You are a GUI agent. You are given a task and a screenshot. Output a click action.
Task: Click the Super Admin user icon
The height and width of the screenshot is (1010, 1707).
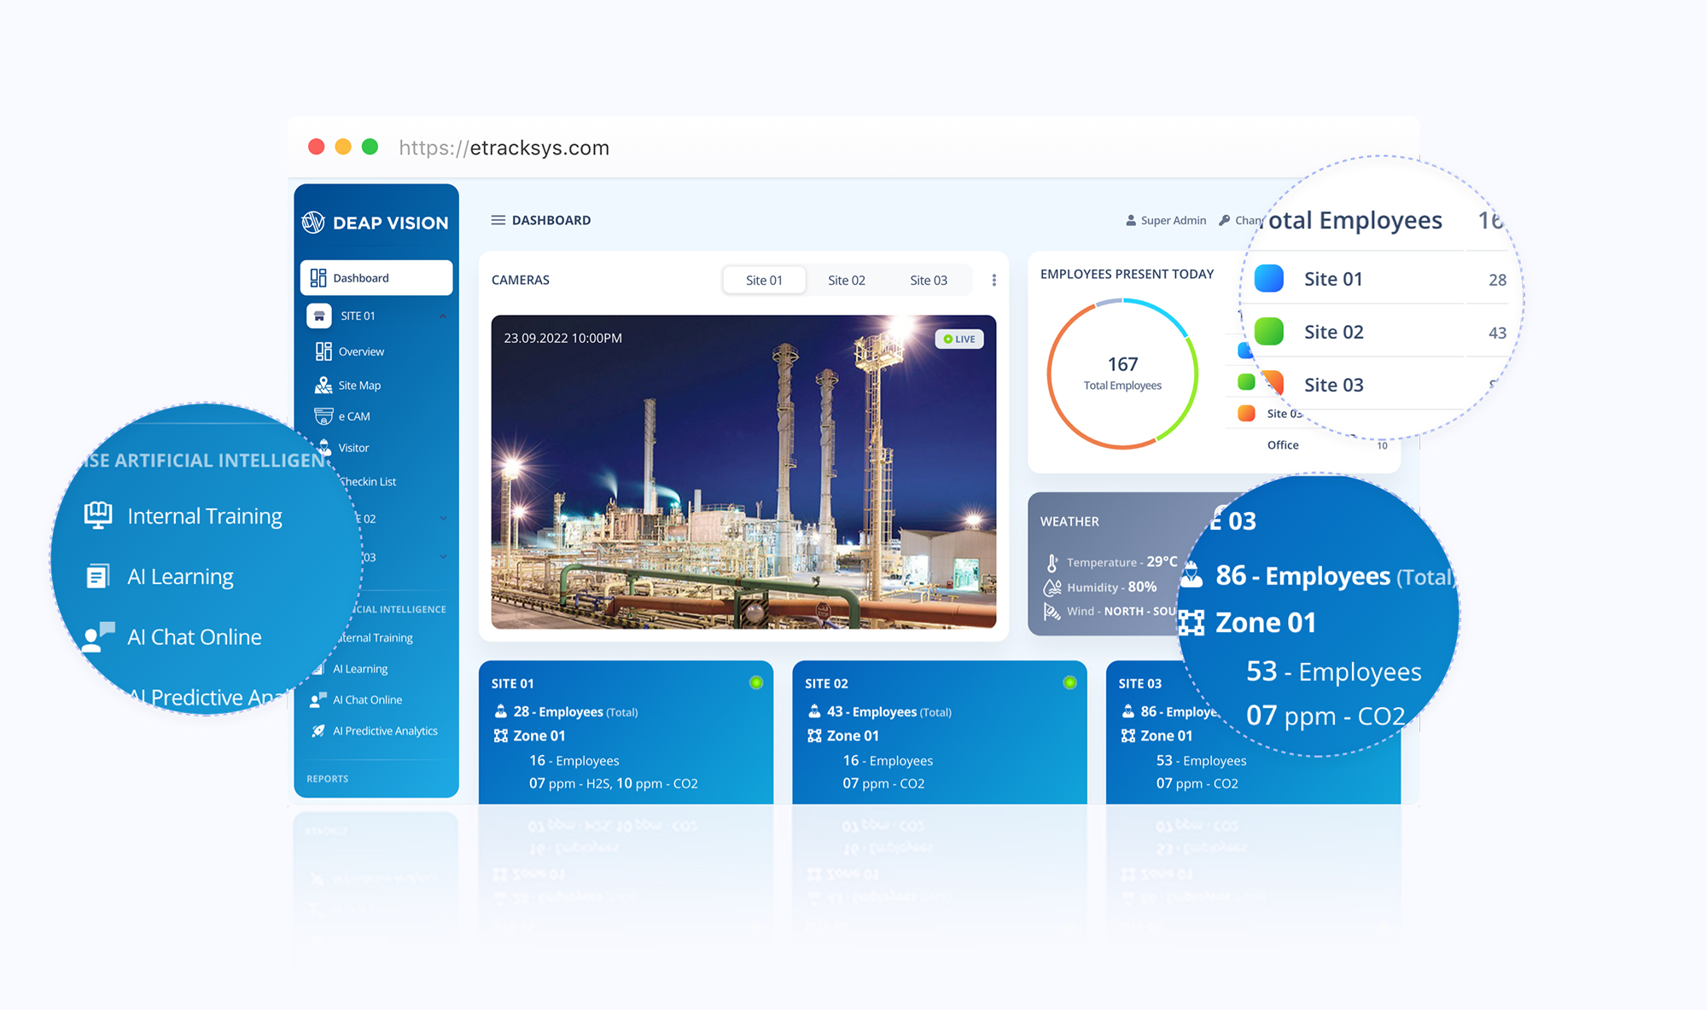(x=1132, y=220)
